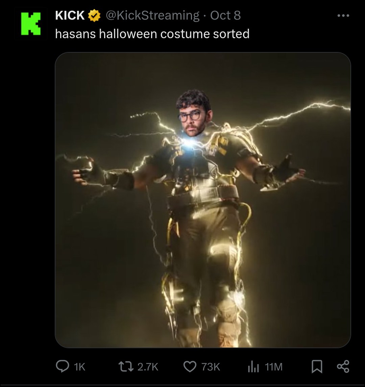Open view analytics bar chart icon
365x387 pixels.
tap(253, 367)
